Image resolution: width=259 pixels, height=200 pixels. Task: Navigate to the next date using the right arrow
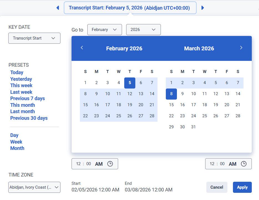(x=203, y=8)
